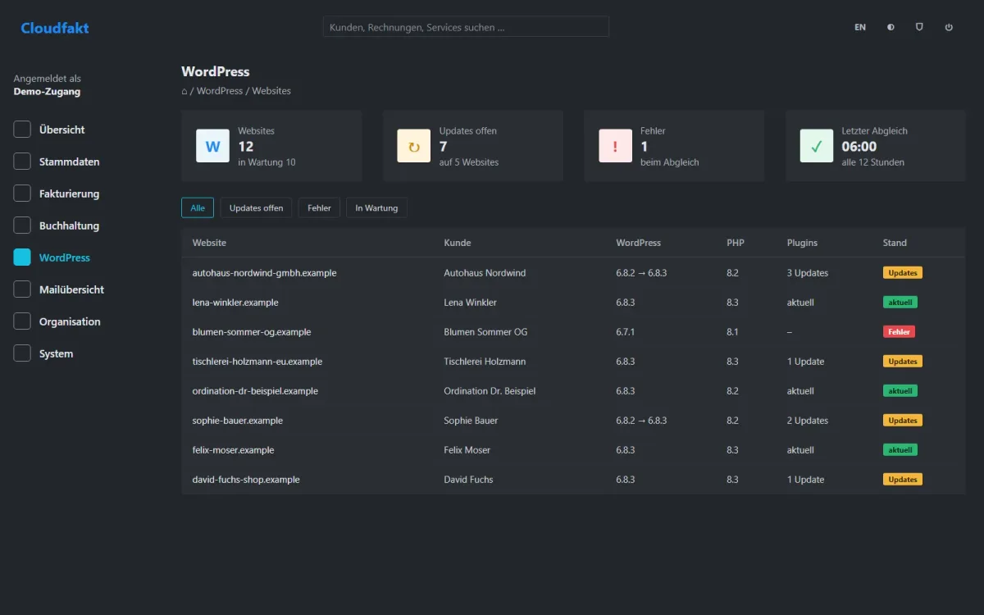The width and height of the screenshot is (984, 615).
Task: Click the Plugins column header
Action: click(802, 243)
